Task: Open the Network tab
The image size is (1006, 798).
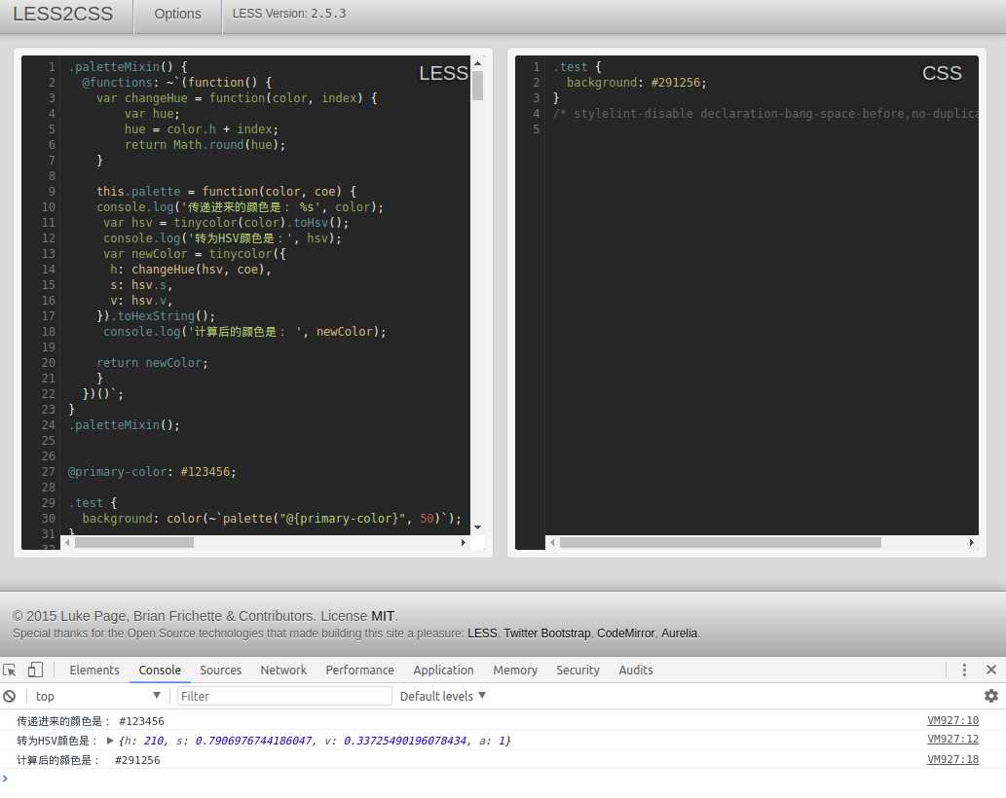Action: [283, 670]
